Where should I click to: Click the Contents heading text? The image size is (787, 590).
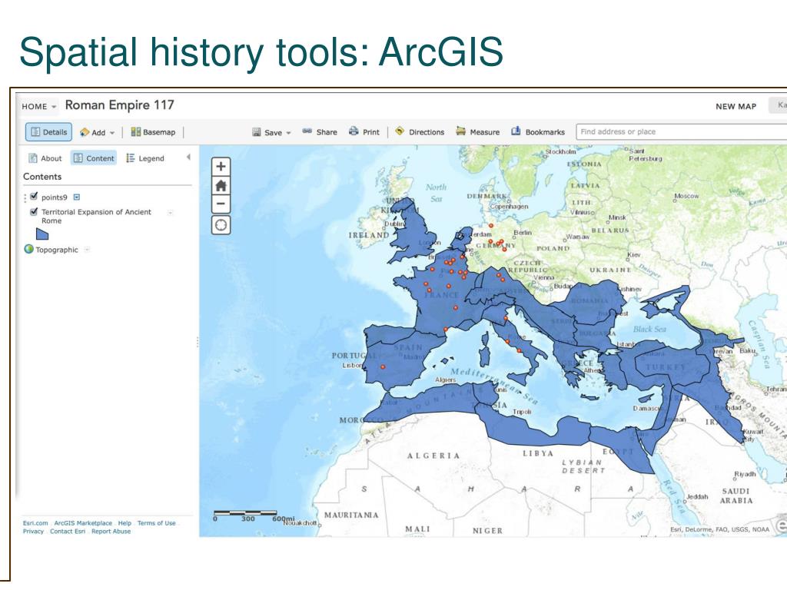point(42,177)
